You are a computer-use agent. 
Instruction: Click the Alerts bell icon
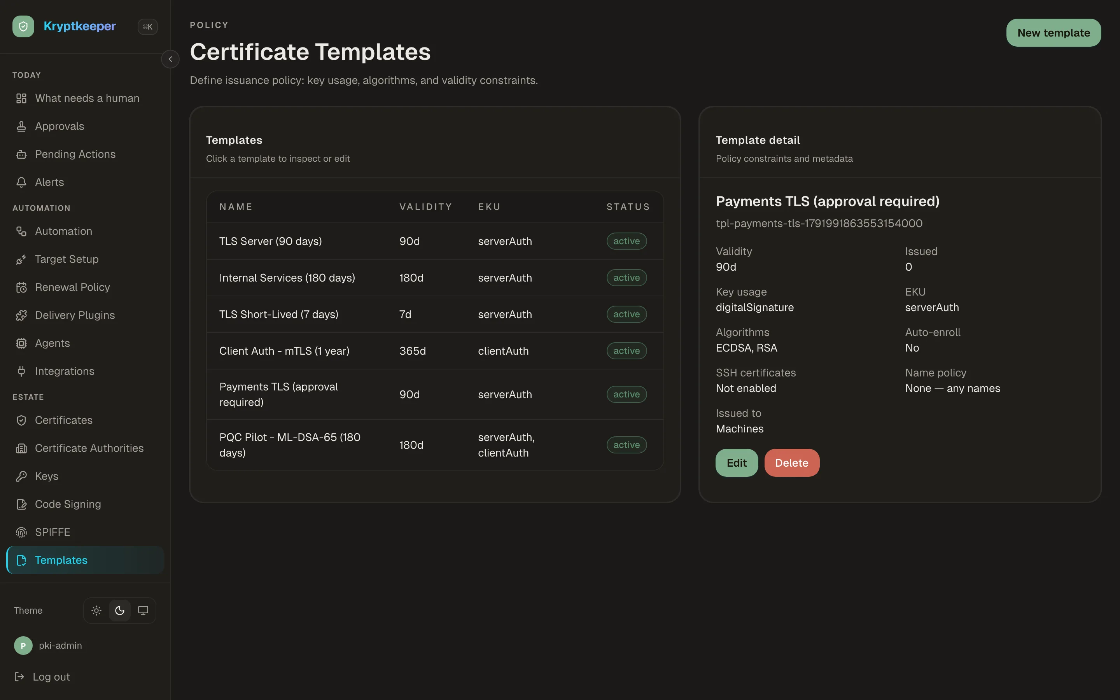21,182
